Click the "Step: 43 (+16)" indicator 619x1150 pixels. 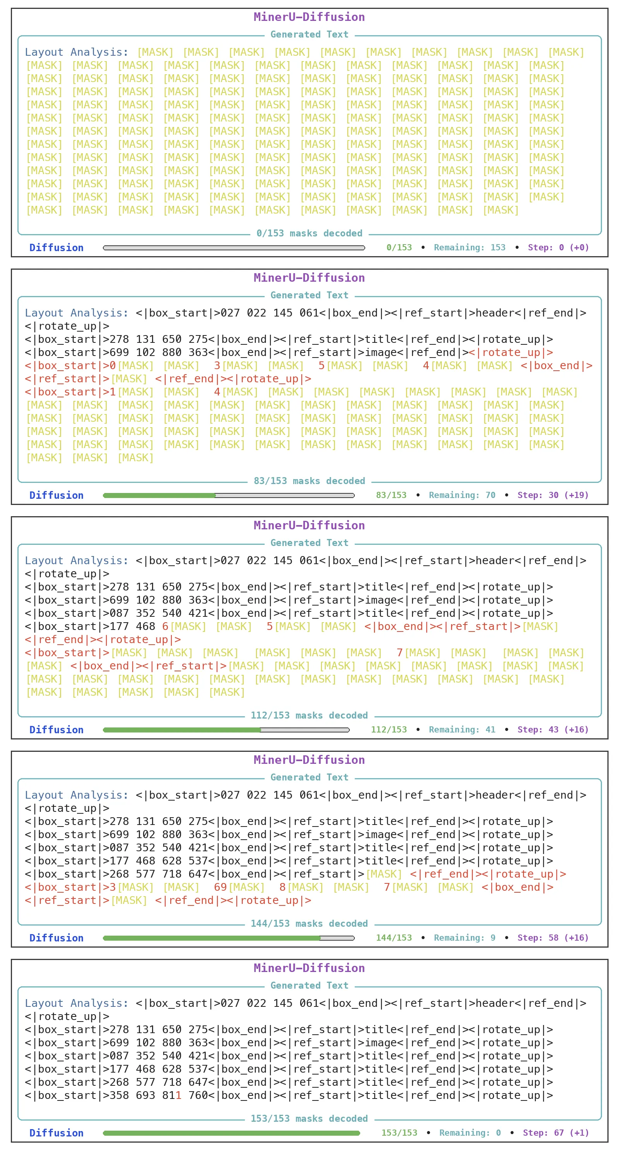tap(553, 729)
